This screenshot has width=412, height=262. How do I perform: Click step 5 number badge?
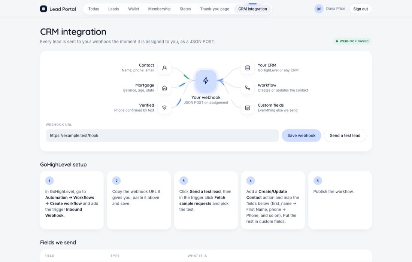click(317, 181)
